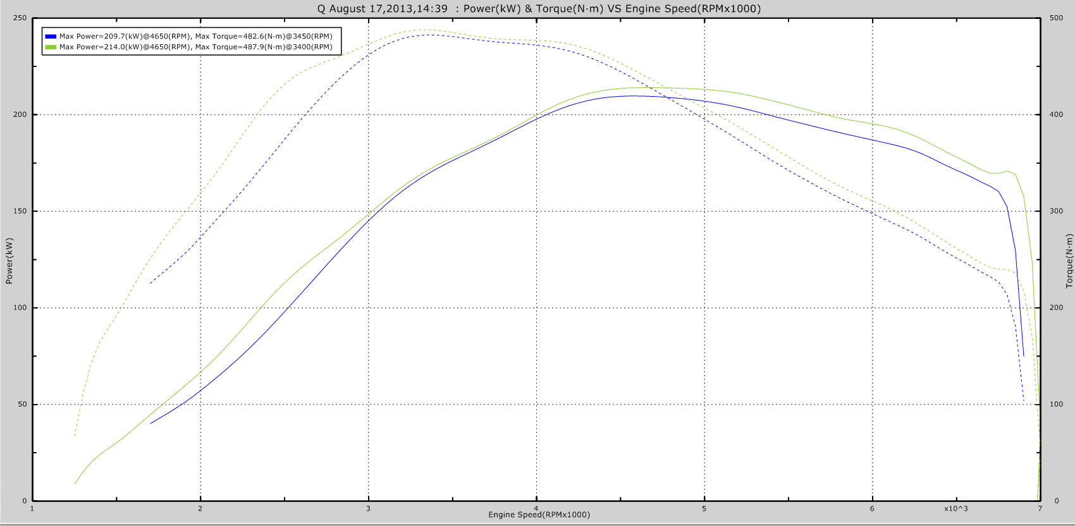Click the x-axis tick label 4
This screenshot has height=526, width=1075.
pyautogui.click(x=536, y=509)
